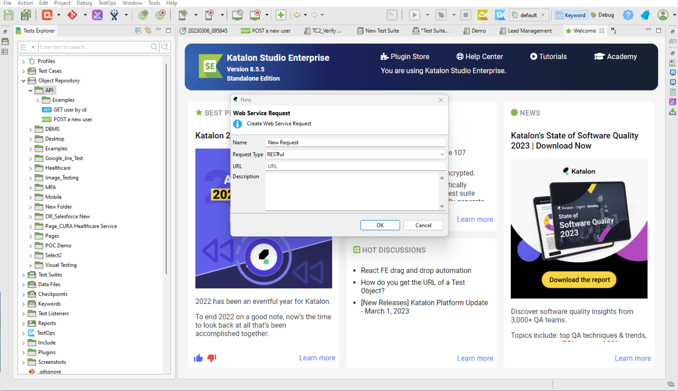Click the Debug bug run icon
678x391 pixels.
(441, 15)
